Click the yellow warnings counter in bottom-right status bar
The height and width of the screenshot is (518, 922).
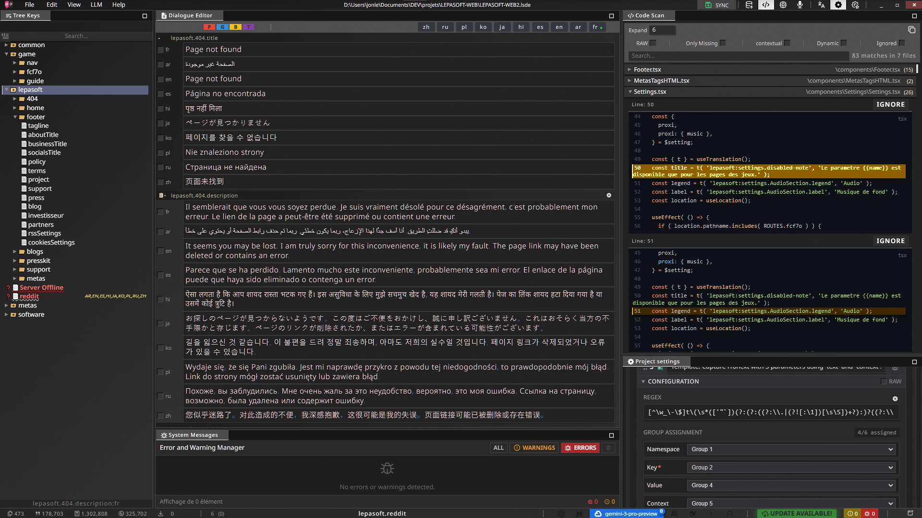[853, 514]
